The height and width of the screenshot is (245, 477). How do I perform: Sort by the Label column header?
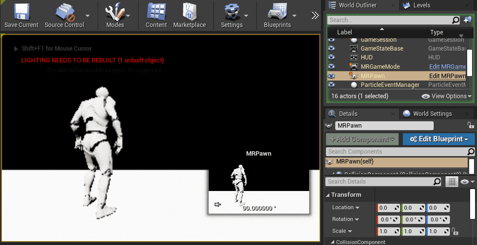(x=382, y=32)
